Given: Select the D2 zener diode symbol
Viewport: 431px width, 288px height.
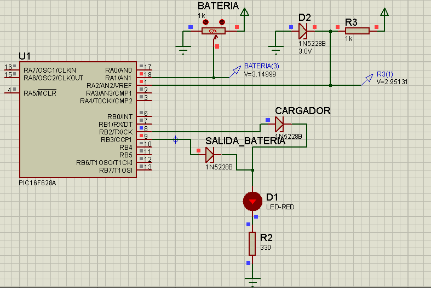Looking at the screenshot, I should tap(303, 31).
